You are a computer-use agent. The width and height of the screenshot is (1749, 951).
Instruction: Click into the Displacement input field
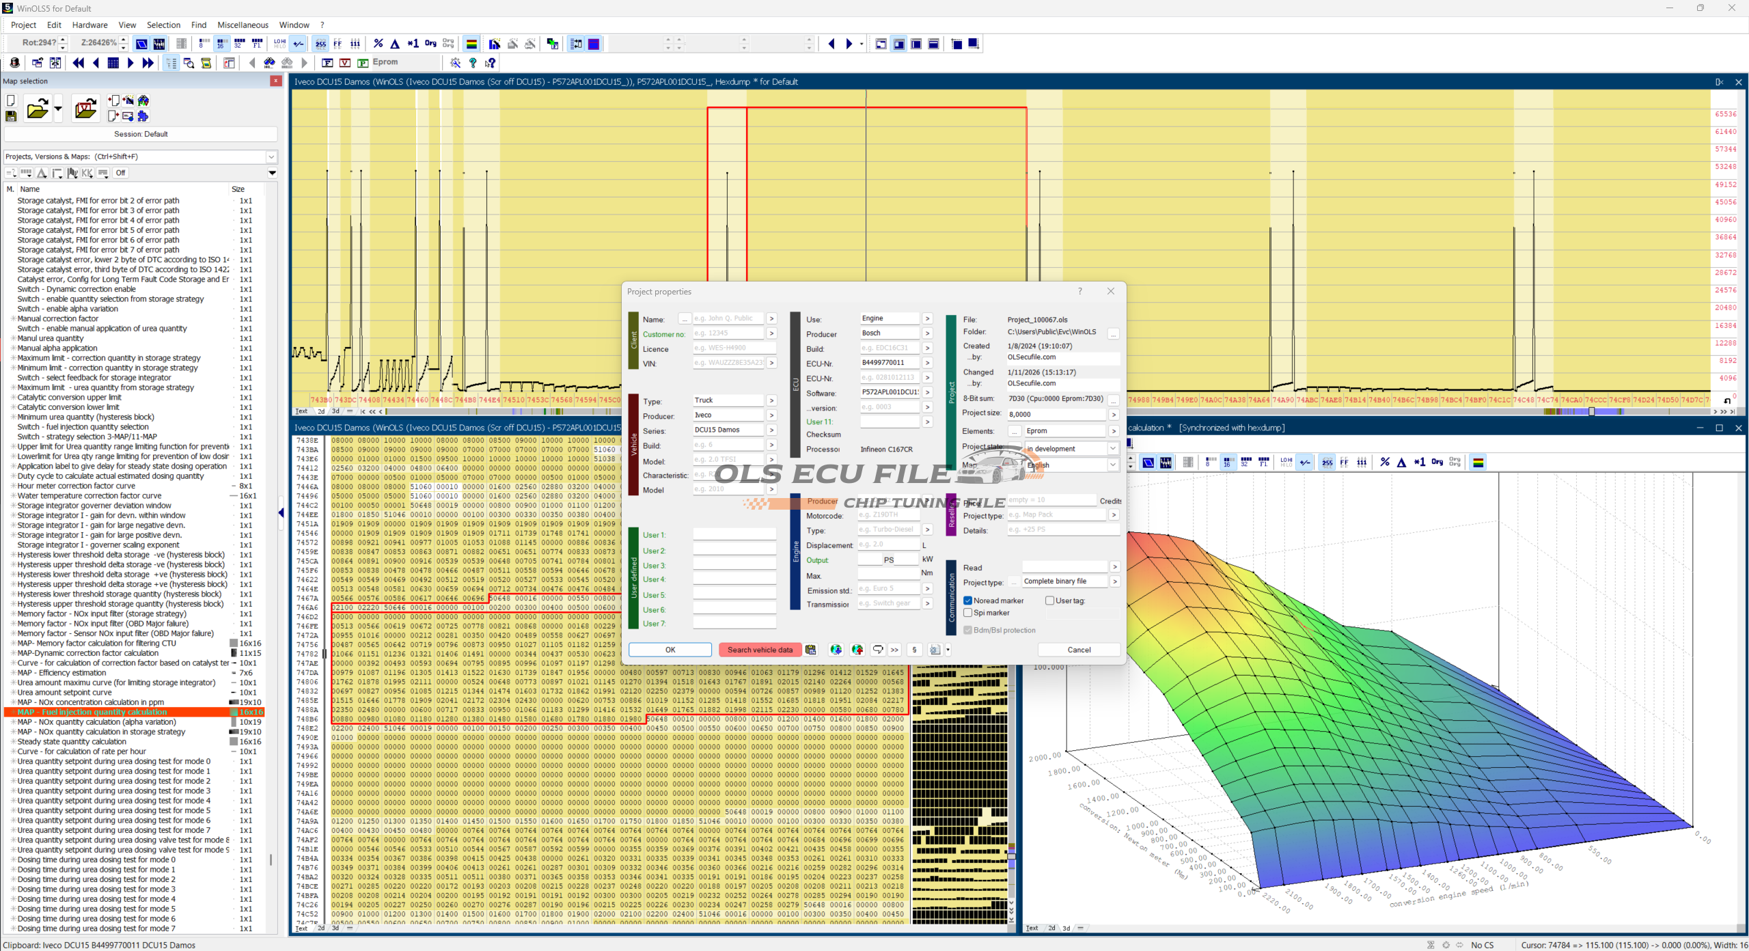pos(887,545)
